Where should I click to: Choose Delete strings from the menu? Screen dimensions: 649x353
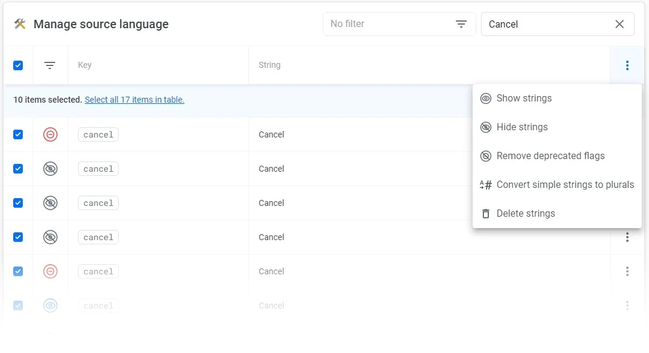pyautogui.click(x=525, y=214)
